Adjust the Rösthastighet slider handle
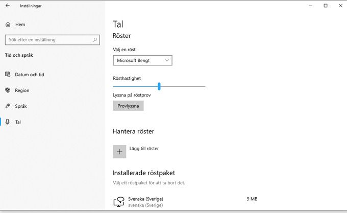Image resolution: width=347 pixels, height=213 pixels. click(x=159, y=86)
